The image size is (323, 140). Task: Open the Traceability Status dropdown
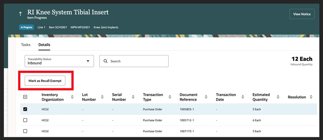59,61
